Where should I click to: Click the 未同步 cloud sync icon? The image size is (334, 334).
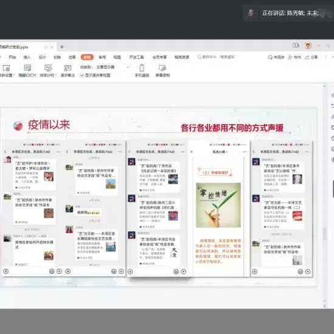[x=270, y=57]
